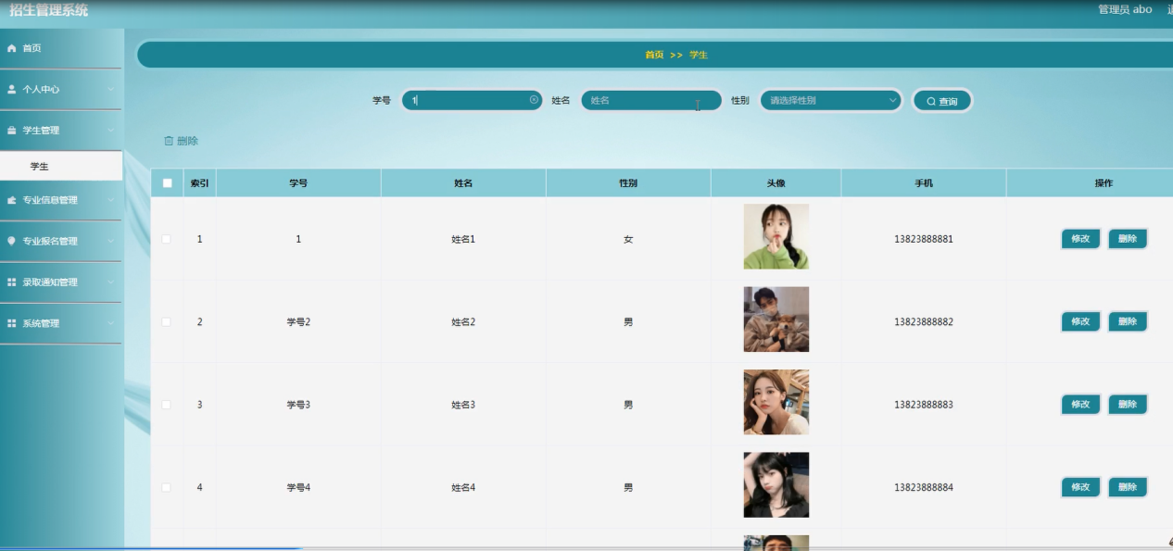Click the 学号 column header in the table

[x=298, y=183]
